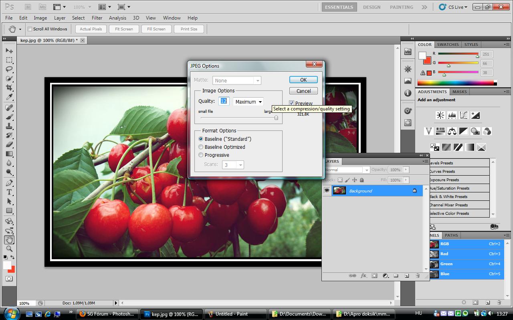The width and height of the screenshot is (513, 320).
Task: Select the Crop tool
Action: tap(9, 88)
